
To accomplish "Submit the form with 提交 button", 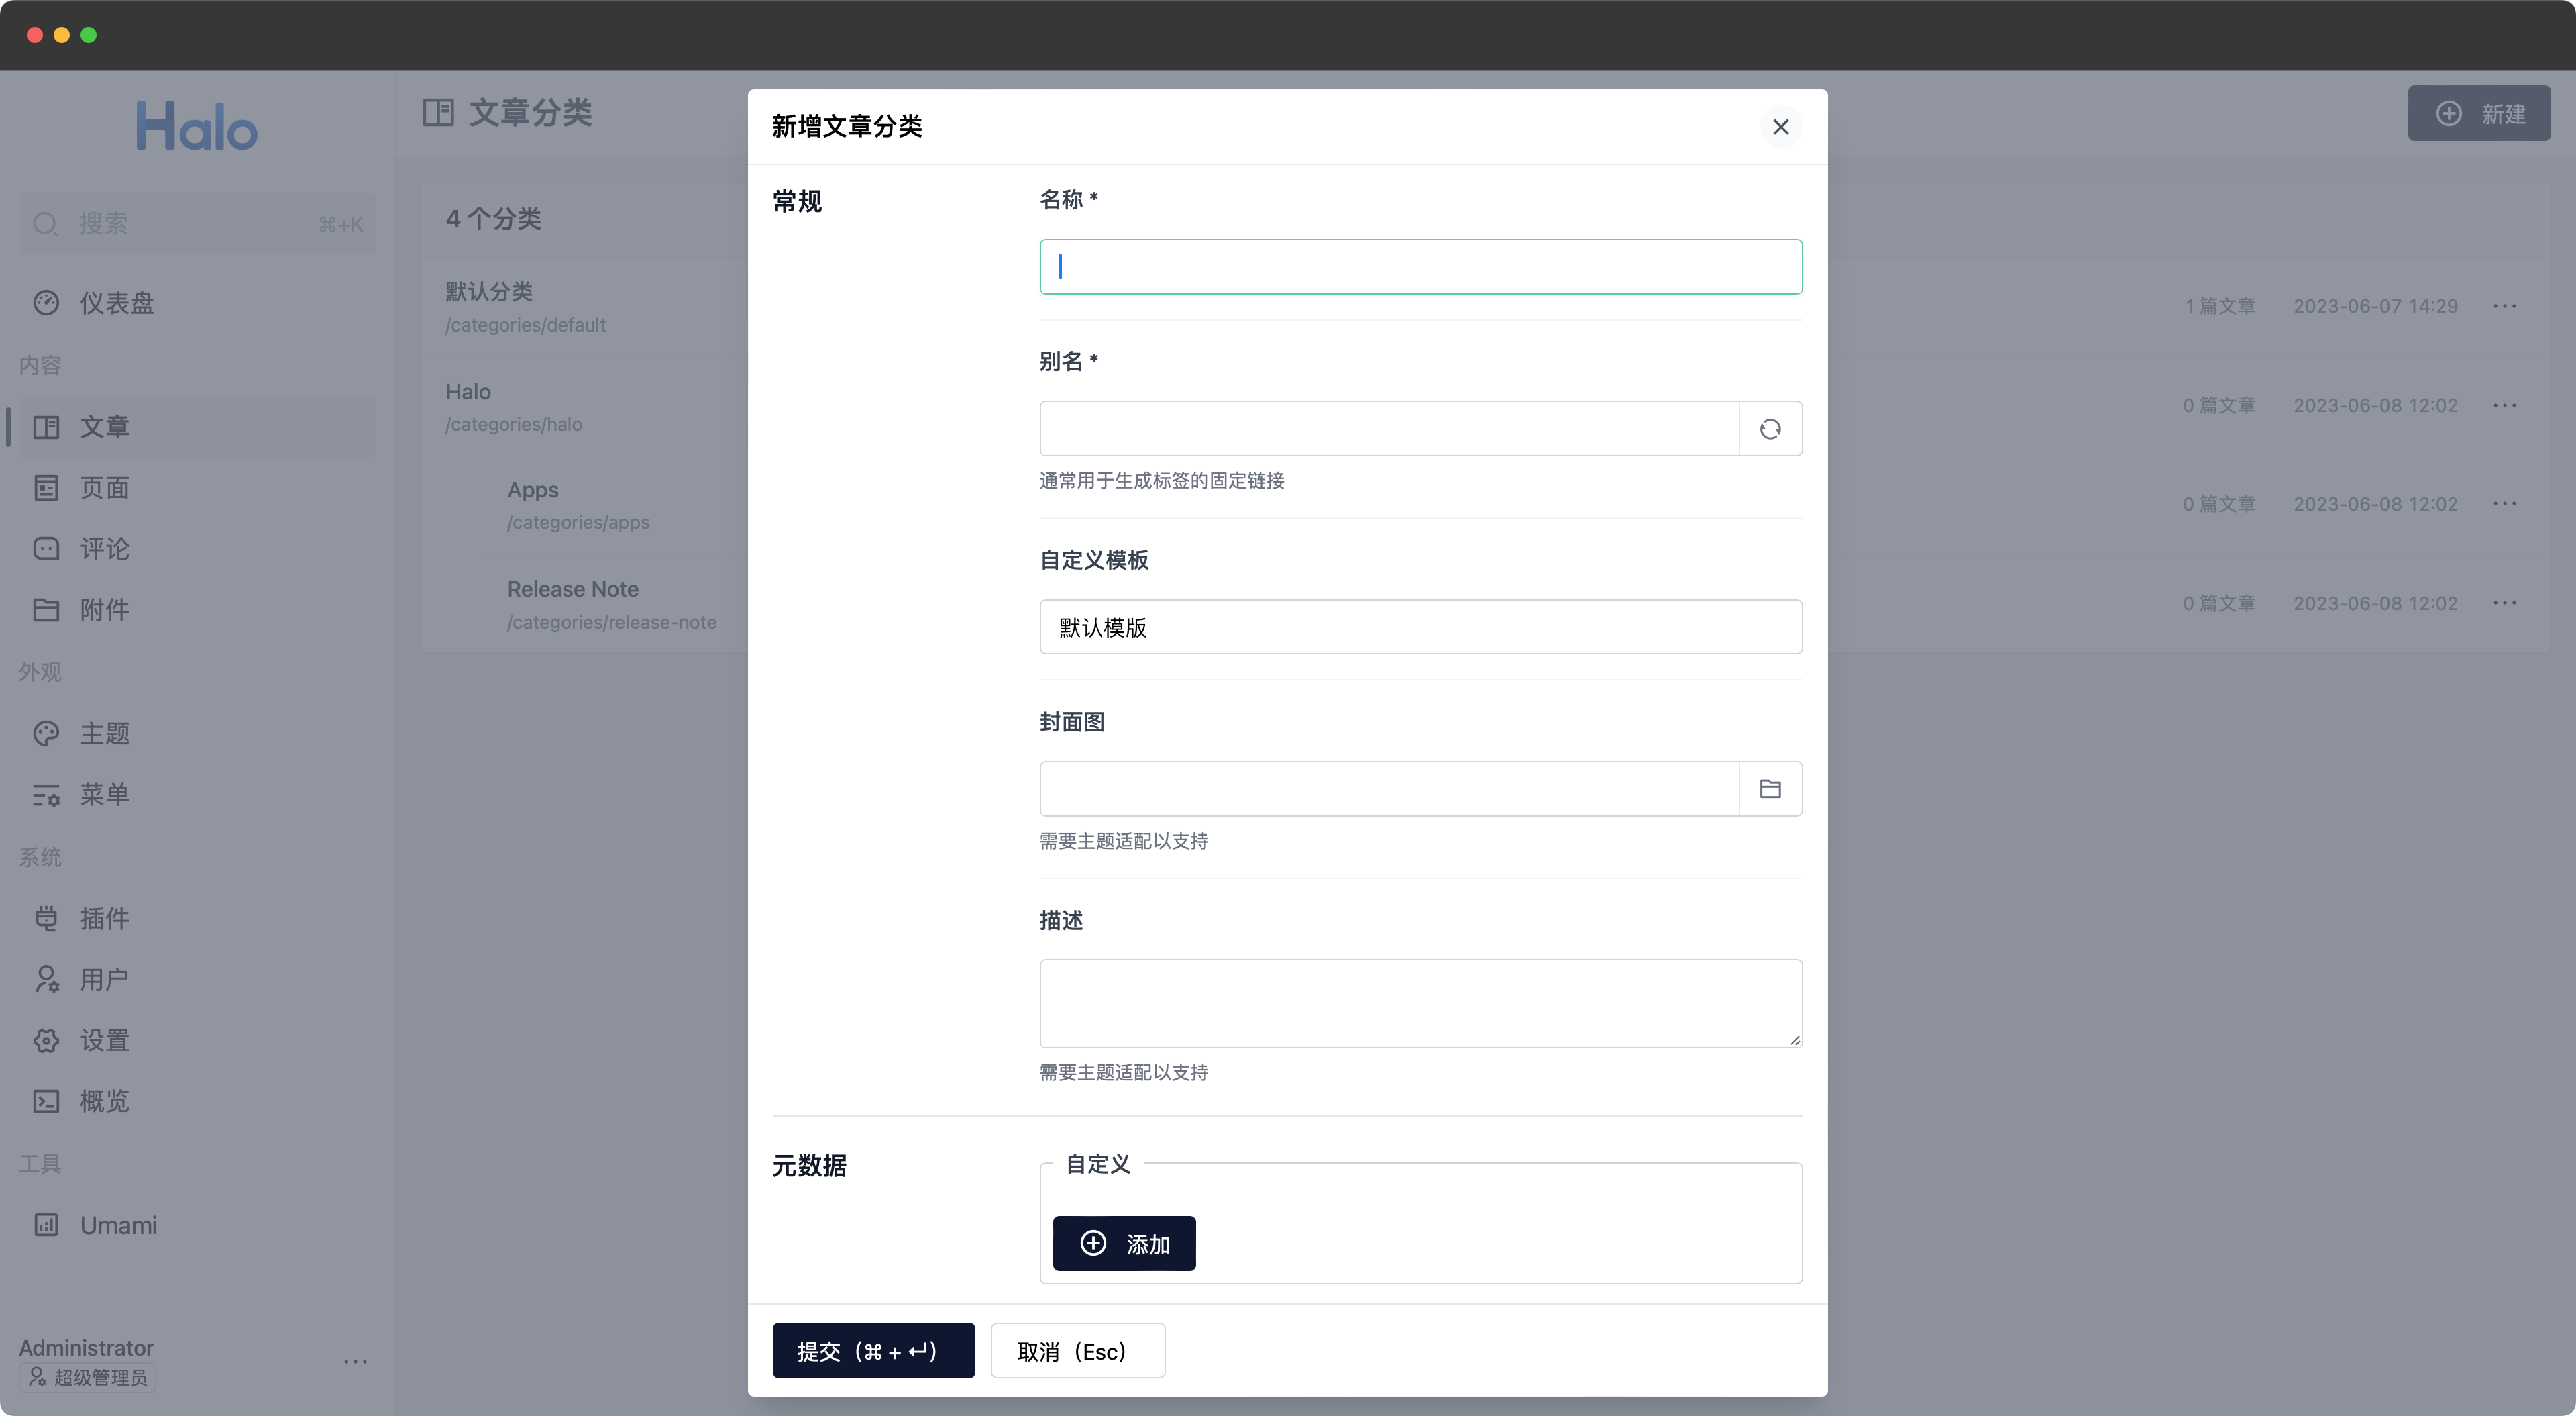I will tap(873, 1350).
